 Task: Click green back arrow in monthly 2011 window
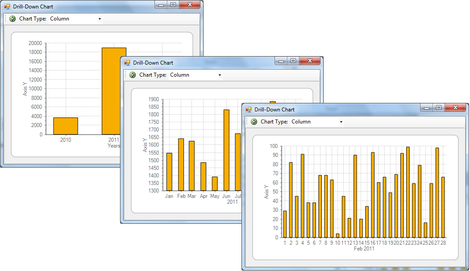133,75
